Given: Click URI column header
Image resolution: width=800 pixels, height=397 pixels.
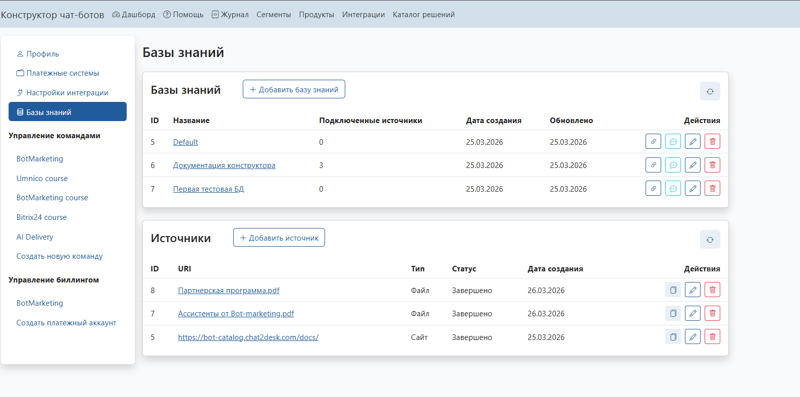Looking at the screenshot, I should click(x=184, y=269).
